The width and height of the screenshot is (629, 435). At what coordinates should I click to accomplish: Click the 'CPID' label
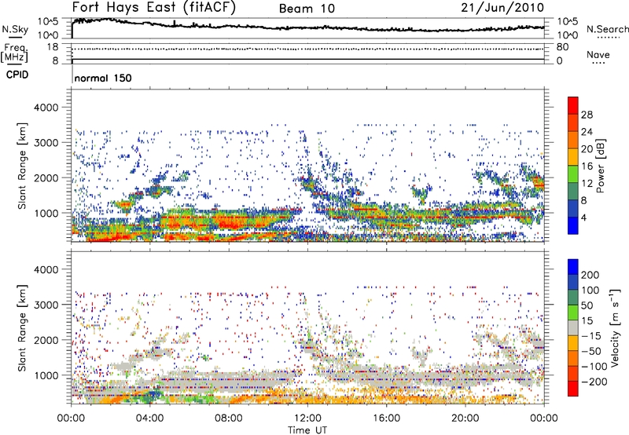click(17, 75)
